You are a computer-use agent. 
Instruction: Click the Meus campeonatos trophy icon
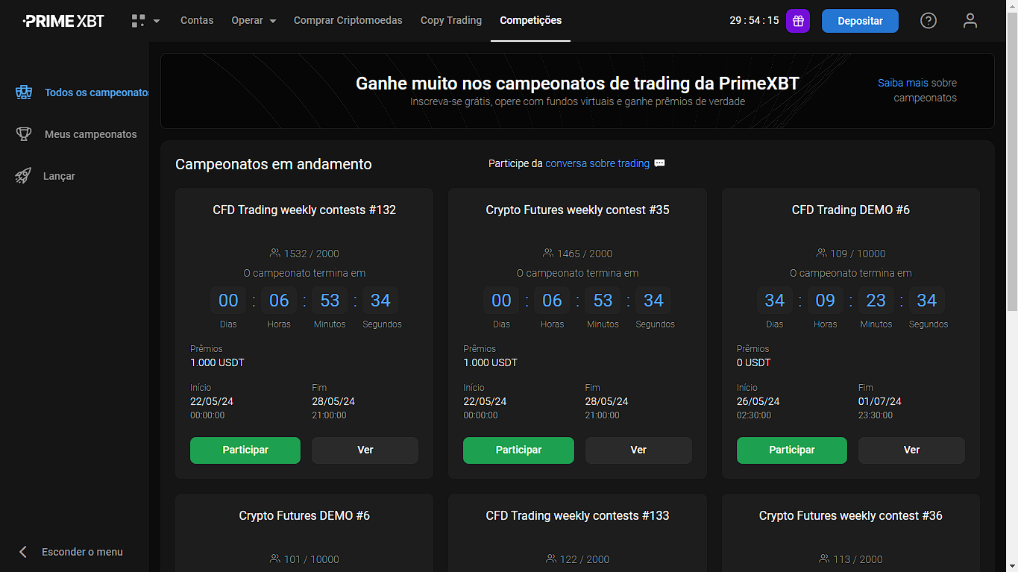click(24, 134)
